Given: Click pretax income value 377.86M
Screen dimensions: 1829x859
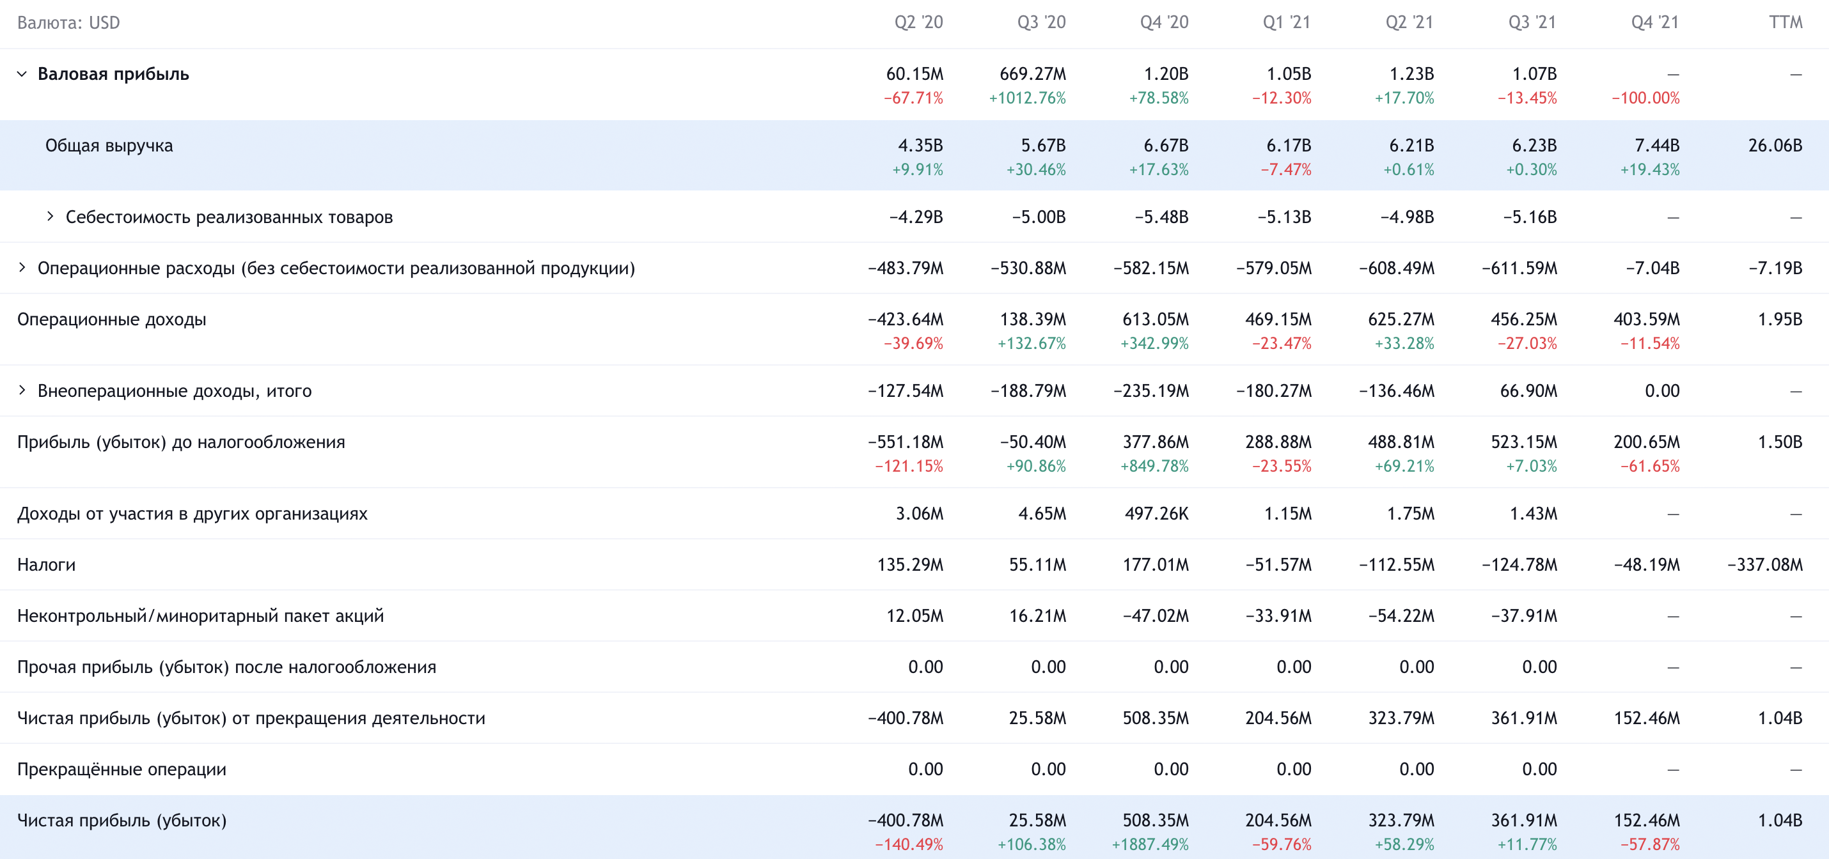Looking at the screenshot, I should coord(1156,442).
